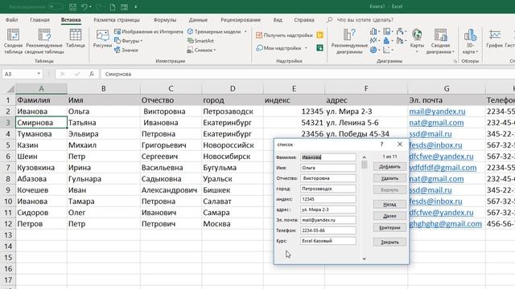This screenshot has height=289, width=515.
Task: Expand the Трехмерные модели dropdown arrow
Action: tap(245, 32)
